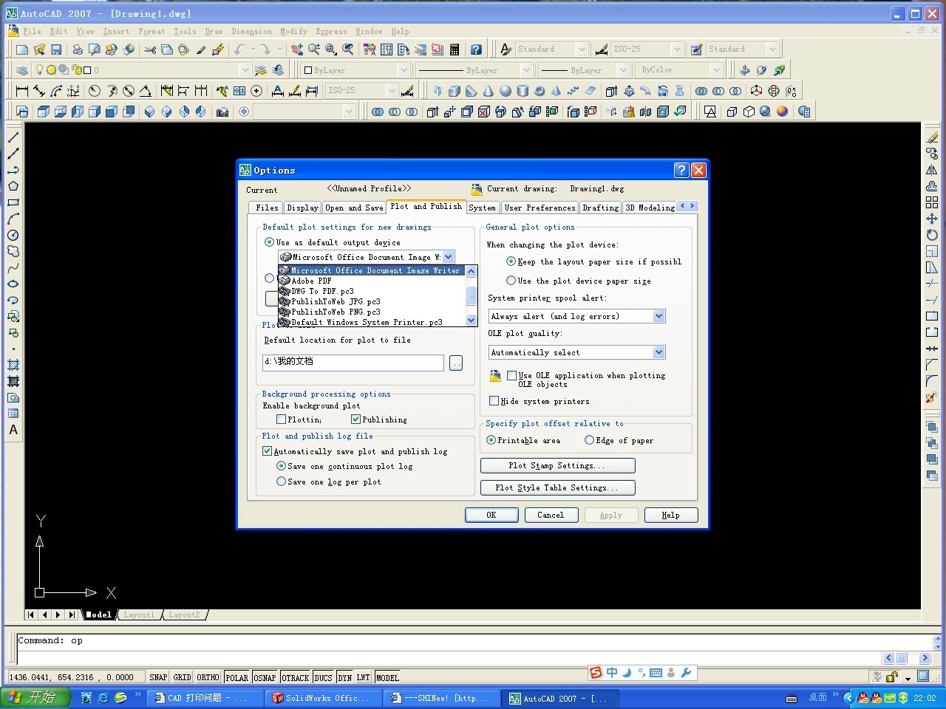Select the Polygon draw tool
The width and height of the screenshot is (946, 709).
click(x=13, y=186)
